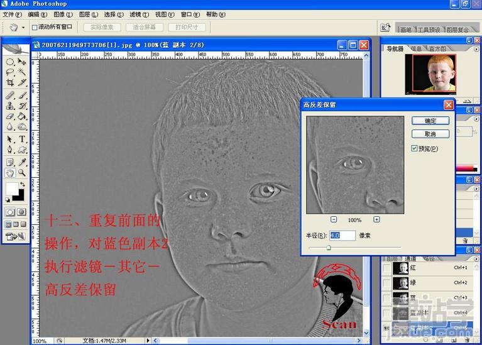Select the Elliptical Marquee tool

tap(10, 62)
